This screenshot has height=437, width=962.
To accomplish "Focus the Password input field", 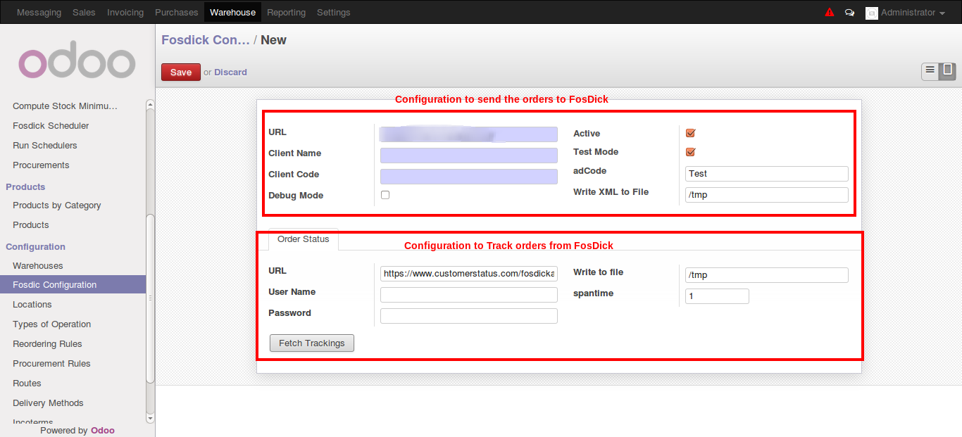I will (x=469, y=316).
